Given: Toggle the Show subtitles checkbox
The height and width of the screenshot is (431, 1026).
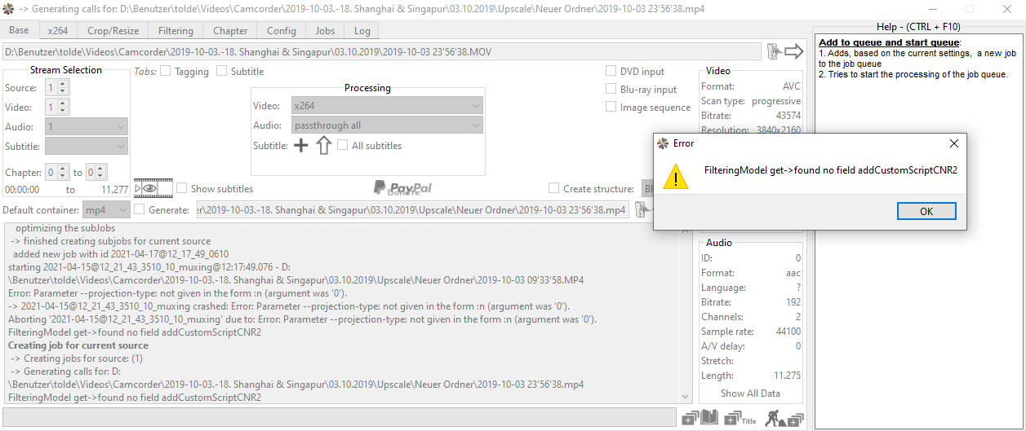Looking at the screenshot, I should tap(182, 189).
